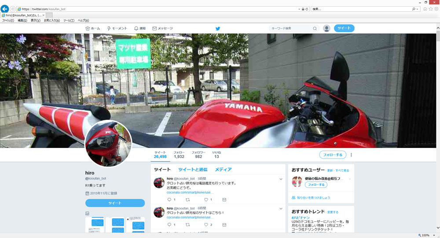Click the キーワード検索 search field

point(290,29)
